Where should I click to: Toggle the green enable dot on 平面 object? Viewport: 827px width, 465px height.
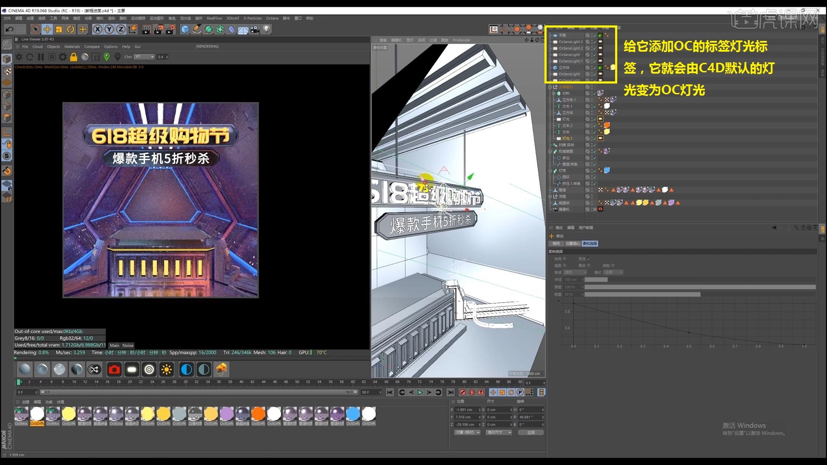tap(600, 35)
